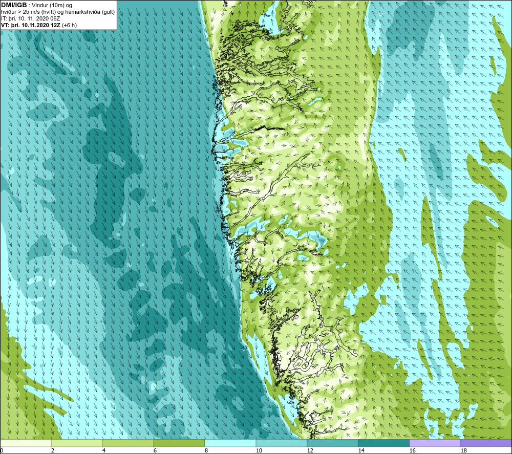Image resolution: width=512 pixels, height=454 pixels.
Task: Click the '10' label on the color scale
Action: click(x=259, y=450)
